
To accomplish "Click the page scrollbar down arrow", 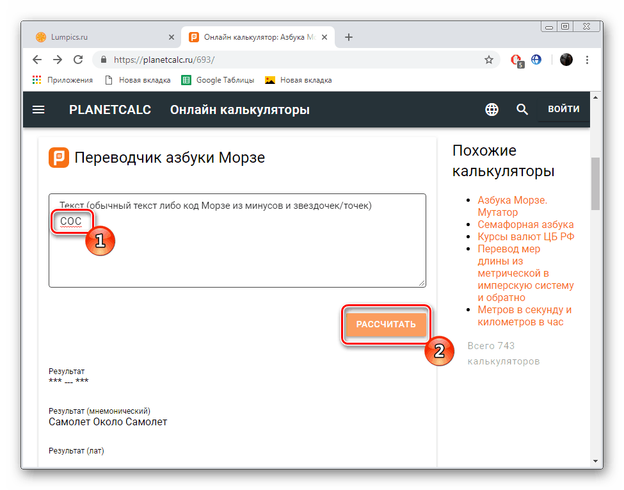I will pos(595,461).
